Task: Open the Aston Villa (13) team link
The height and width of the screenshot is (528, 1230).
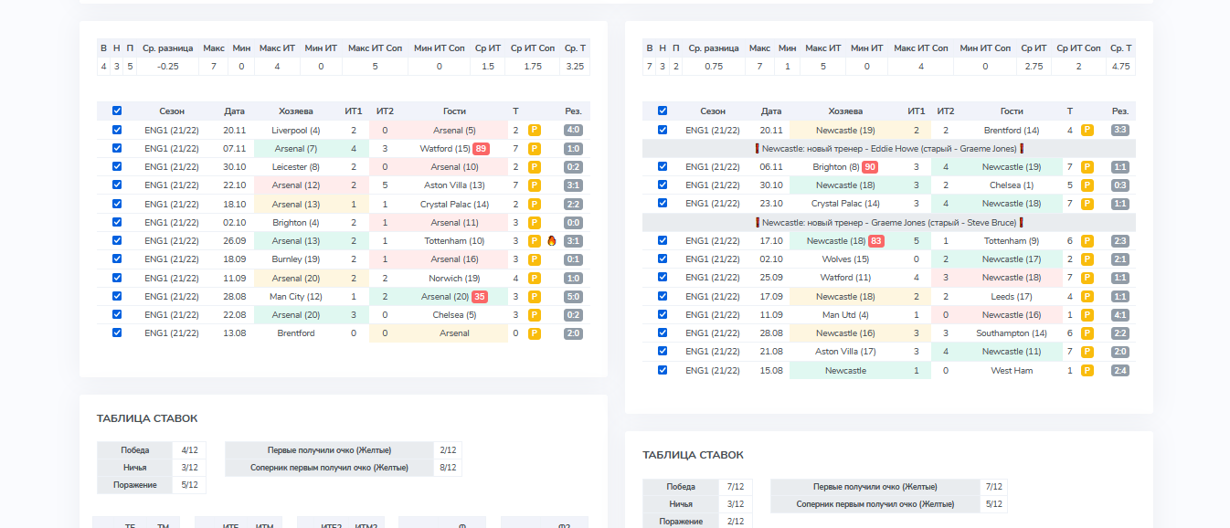Action: pos(454,185)
